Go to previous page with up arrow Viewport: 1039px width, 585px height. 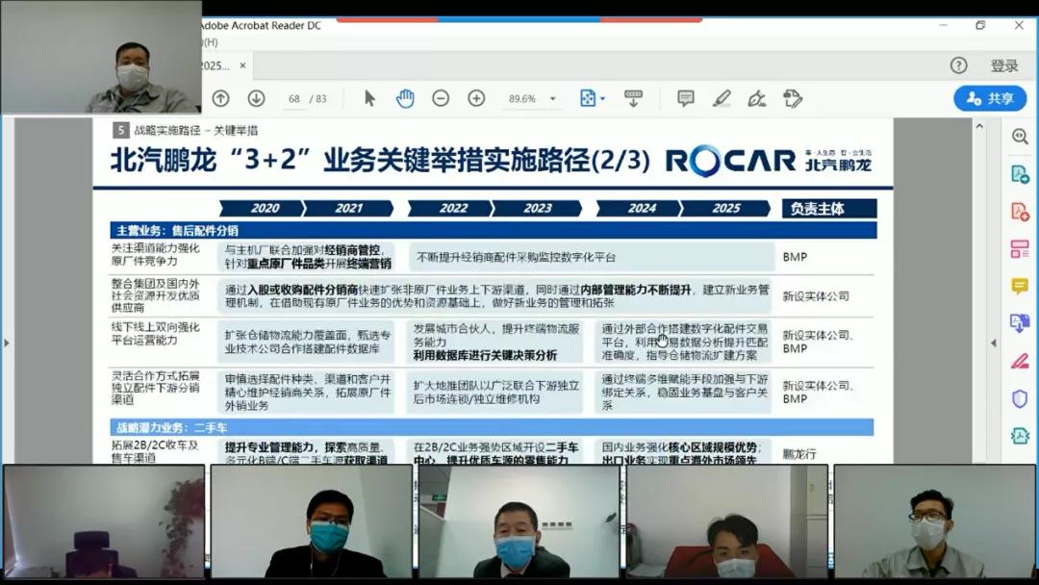pyautogui.click(x=220, y=99)
